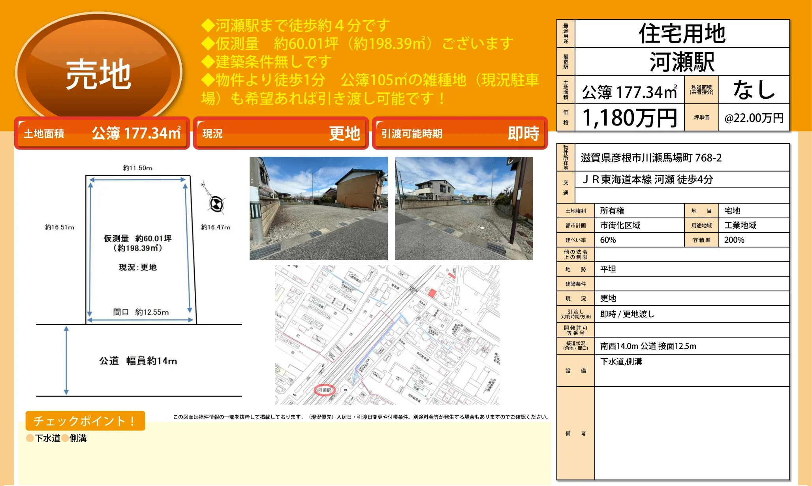Click the 間口 約12.55m dimension arrow

[x=141, y=319]
